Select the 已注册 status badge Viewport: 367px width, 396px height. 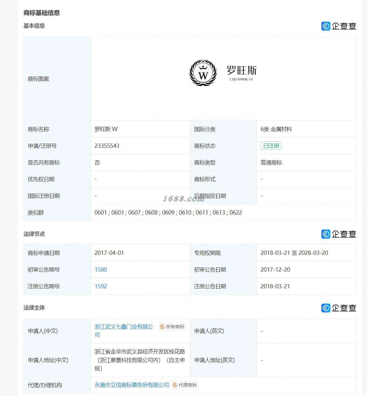click(x=271, y=146)
